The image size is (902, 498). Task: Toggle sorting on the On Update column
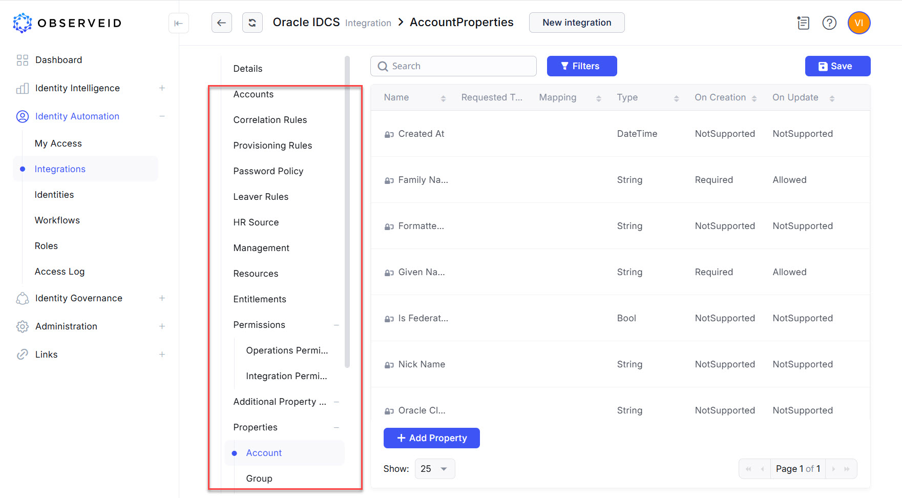click(832, 97)
